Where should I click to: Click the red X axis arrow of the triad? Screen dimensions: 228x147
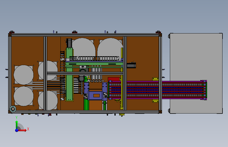22,130
